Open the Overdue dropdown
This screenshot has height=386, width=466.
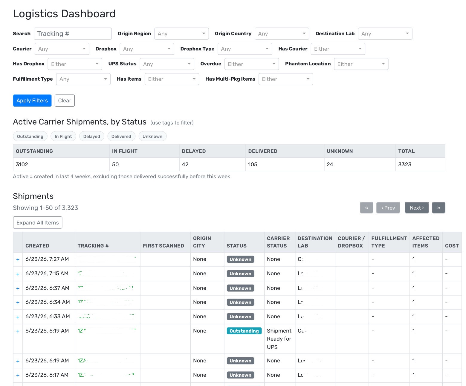click(252, 64)
